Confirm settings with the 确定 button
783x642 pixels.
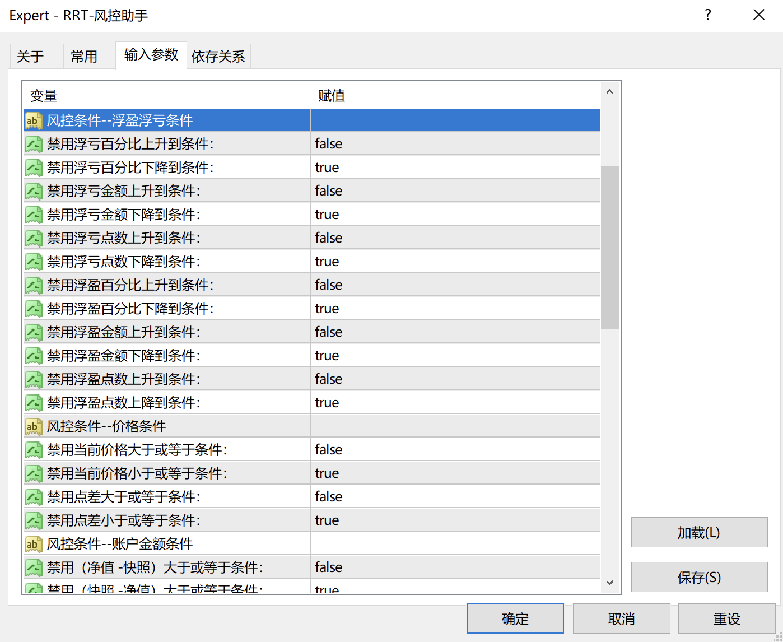click(515, 618)
